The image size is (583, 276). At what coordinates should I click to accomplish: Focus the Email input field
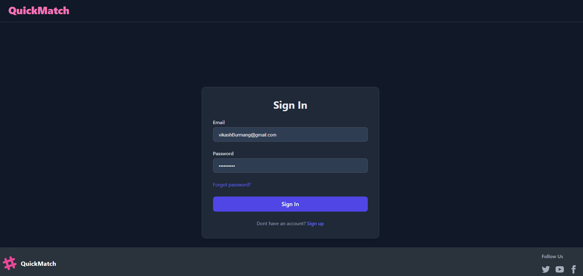[290, 135]
